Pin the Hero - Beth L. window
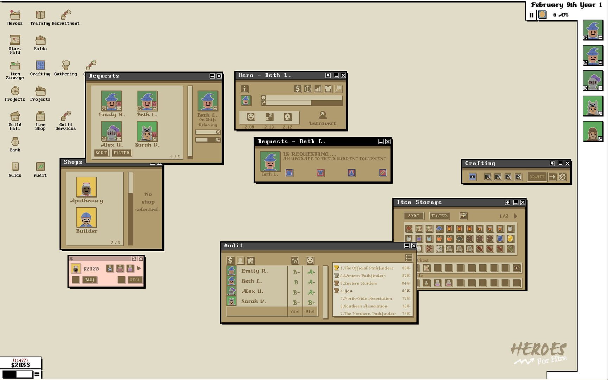This screenshot has height=380, width=608. (328, 75)
